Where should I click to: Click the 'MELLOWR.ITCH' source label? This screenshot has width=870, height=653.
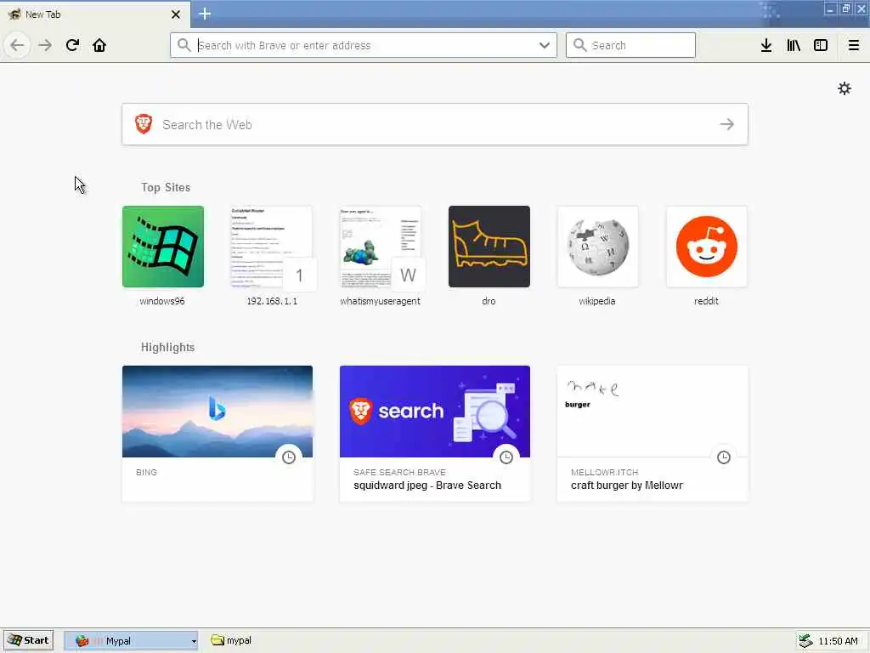tap(604, 472)
